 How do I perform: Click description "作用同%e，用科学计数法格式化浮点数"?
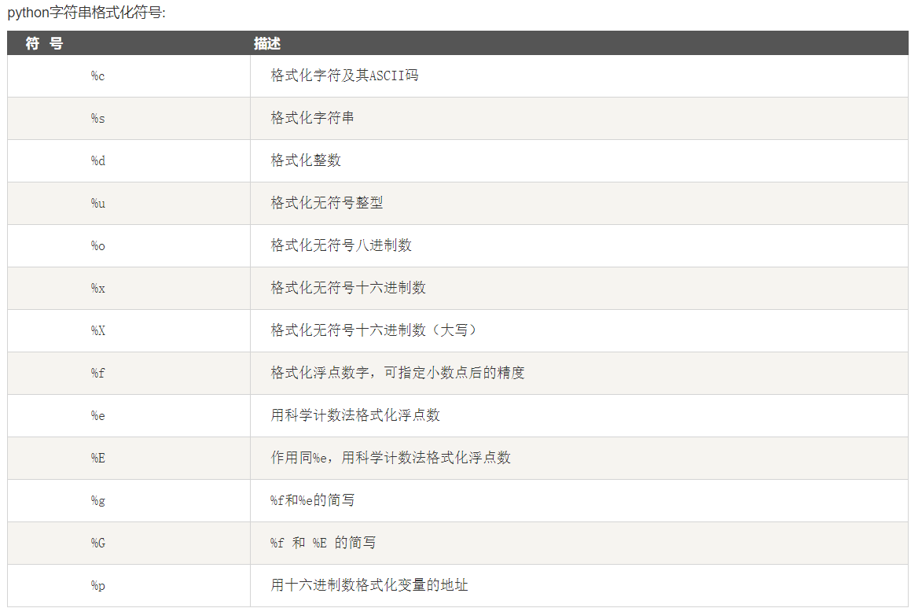pyautogui.click(x=391, y=458)
